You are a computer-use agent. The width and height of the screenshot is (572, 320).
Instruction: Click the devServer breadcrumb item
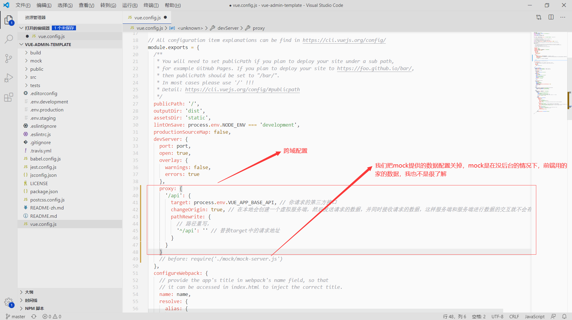point(228,28)
